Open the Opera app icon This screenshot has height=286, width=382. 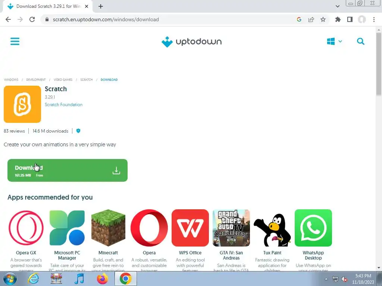149,228
